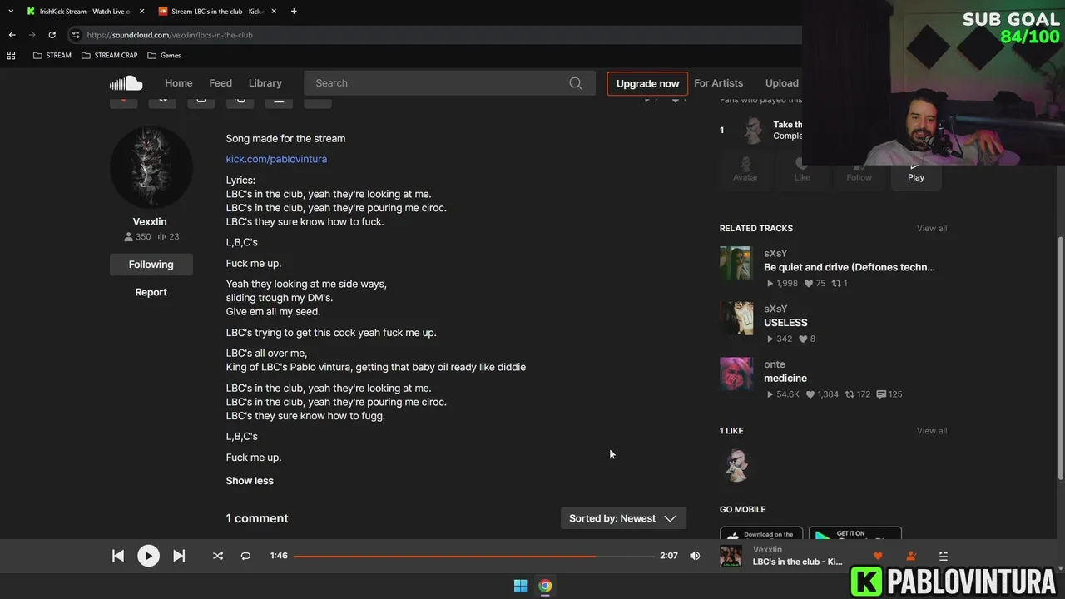
Task: View all likes
Action: (x=931, y=431)
